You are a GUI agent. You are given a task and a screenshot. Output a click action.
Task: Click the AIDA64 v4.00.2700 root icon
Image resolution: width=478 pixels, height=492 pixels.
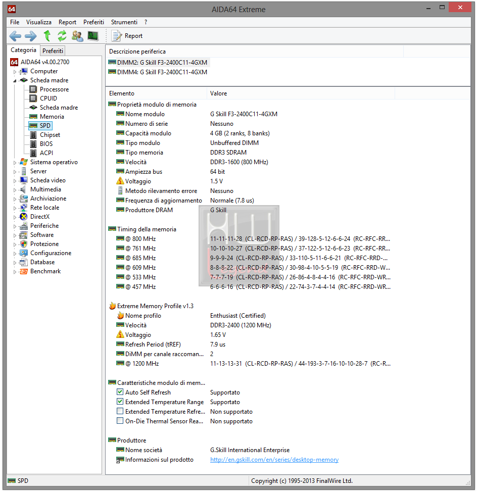point(14,62)
